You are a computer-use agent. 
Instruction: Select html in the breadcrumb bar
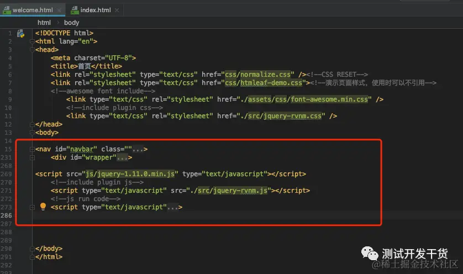[44, 23]
